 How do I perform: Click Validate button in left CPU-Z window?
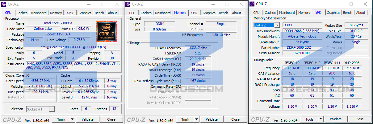[87, 119]
